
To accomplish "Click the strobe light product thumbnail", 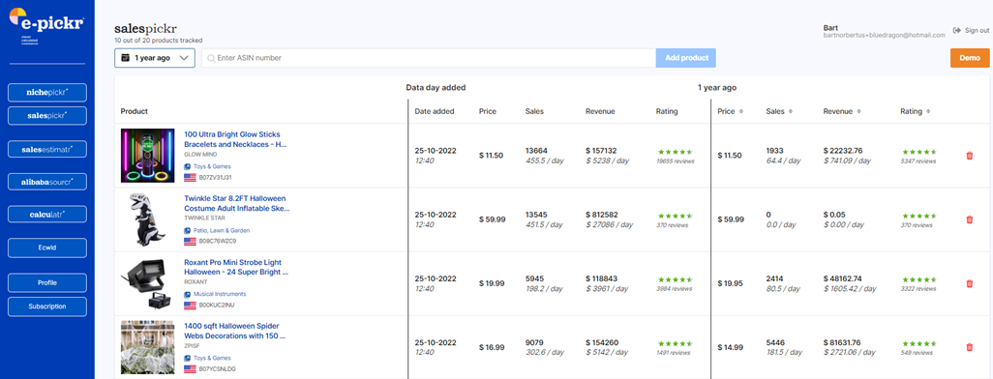I will click(147, 283).
